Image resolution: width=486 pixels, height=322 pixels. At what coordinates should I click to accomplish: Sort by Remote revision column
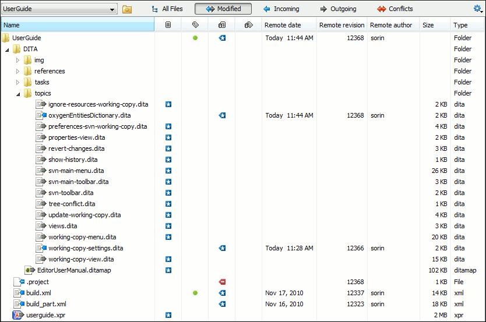pos(341,25)
